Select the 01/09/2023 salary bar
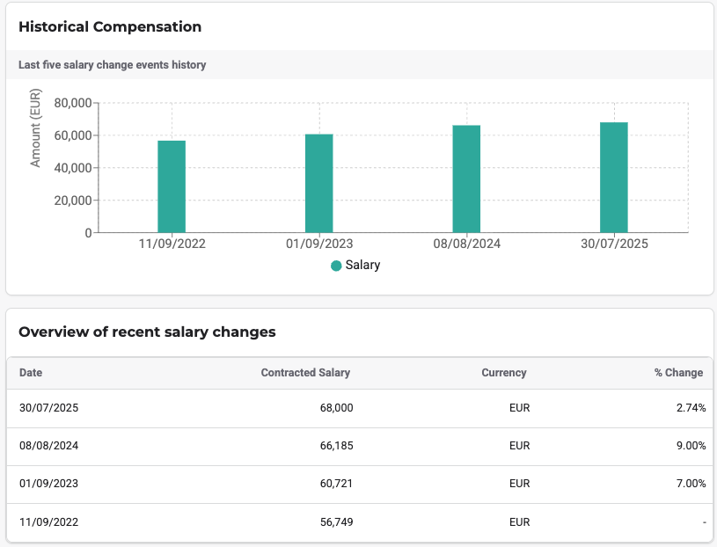The image size is (717, 547). point(319,183)
